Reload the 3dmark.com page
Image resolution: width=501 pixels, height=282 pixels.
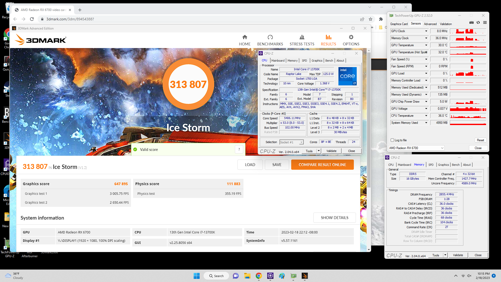click(32, 19)
